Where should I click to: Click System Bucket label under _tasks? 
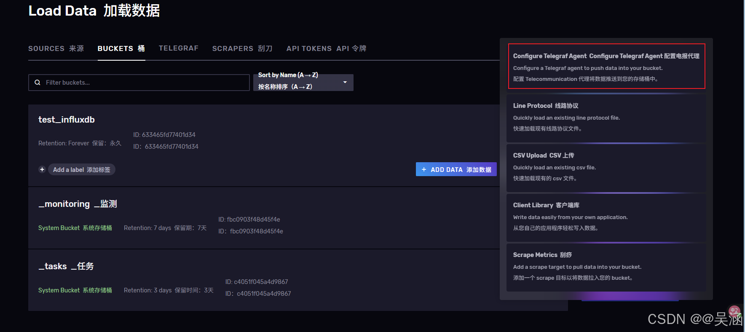75,290
